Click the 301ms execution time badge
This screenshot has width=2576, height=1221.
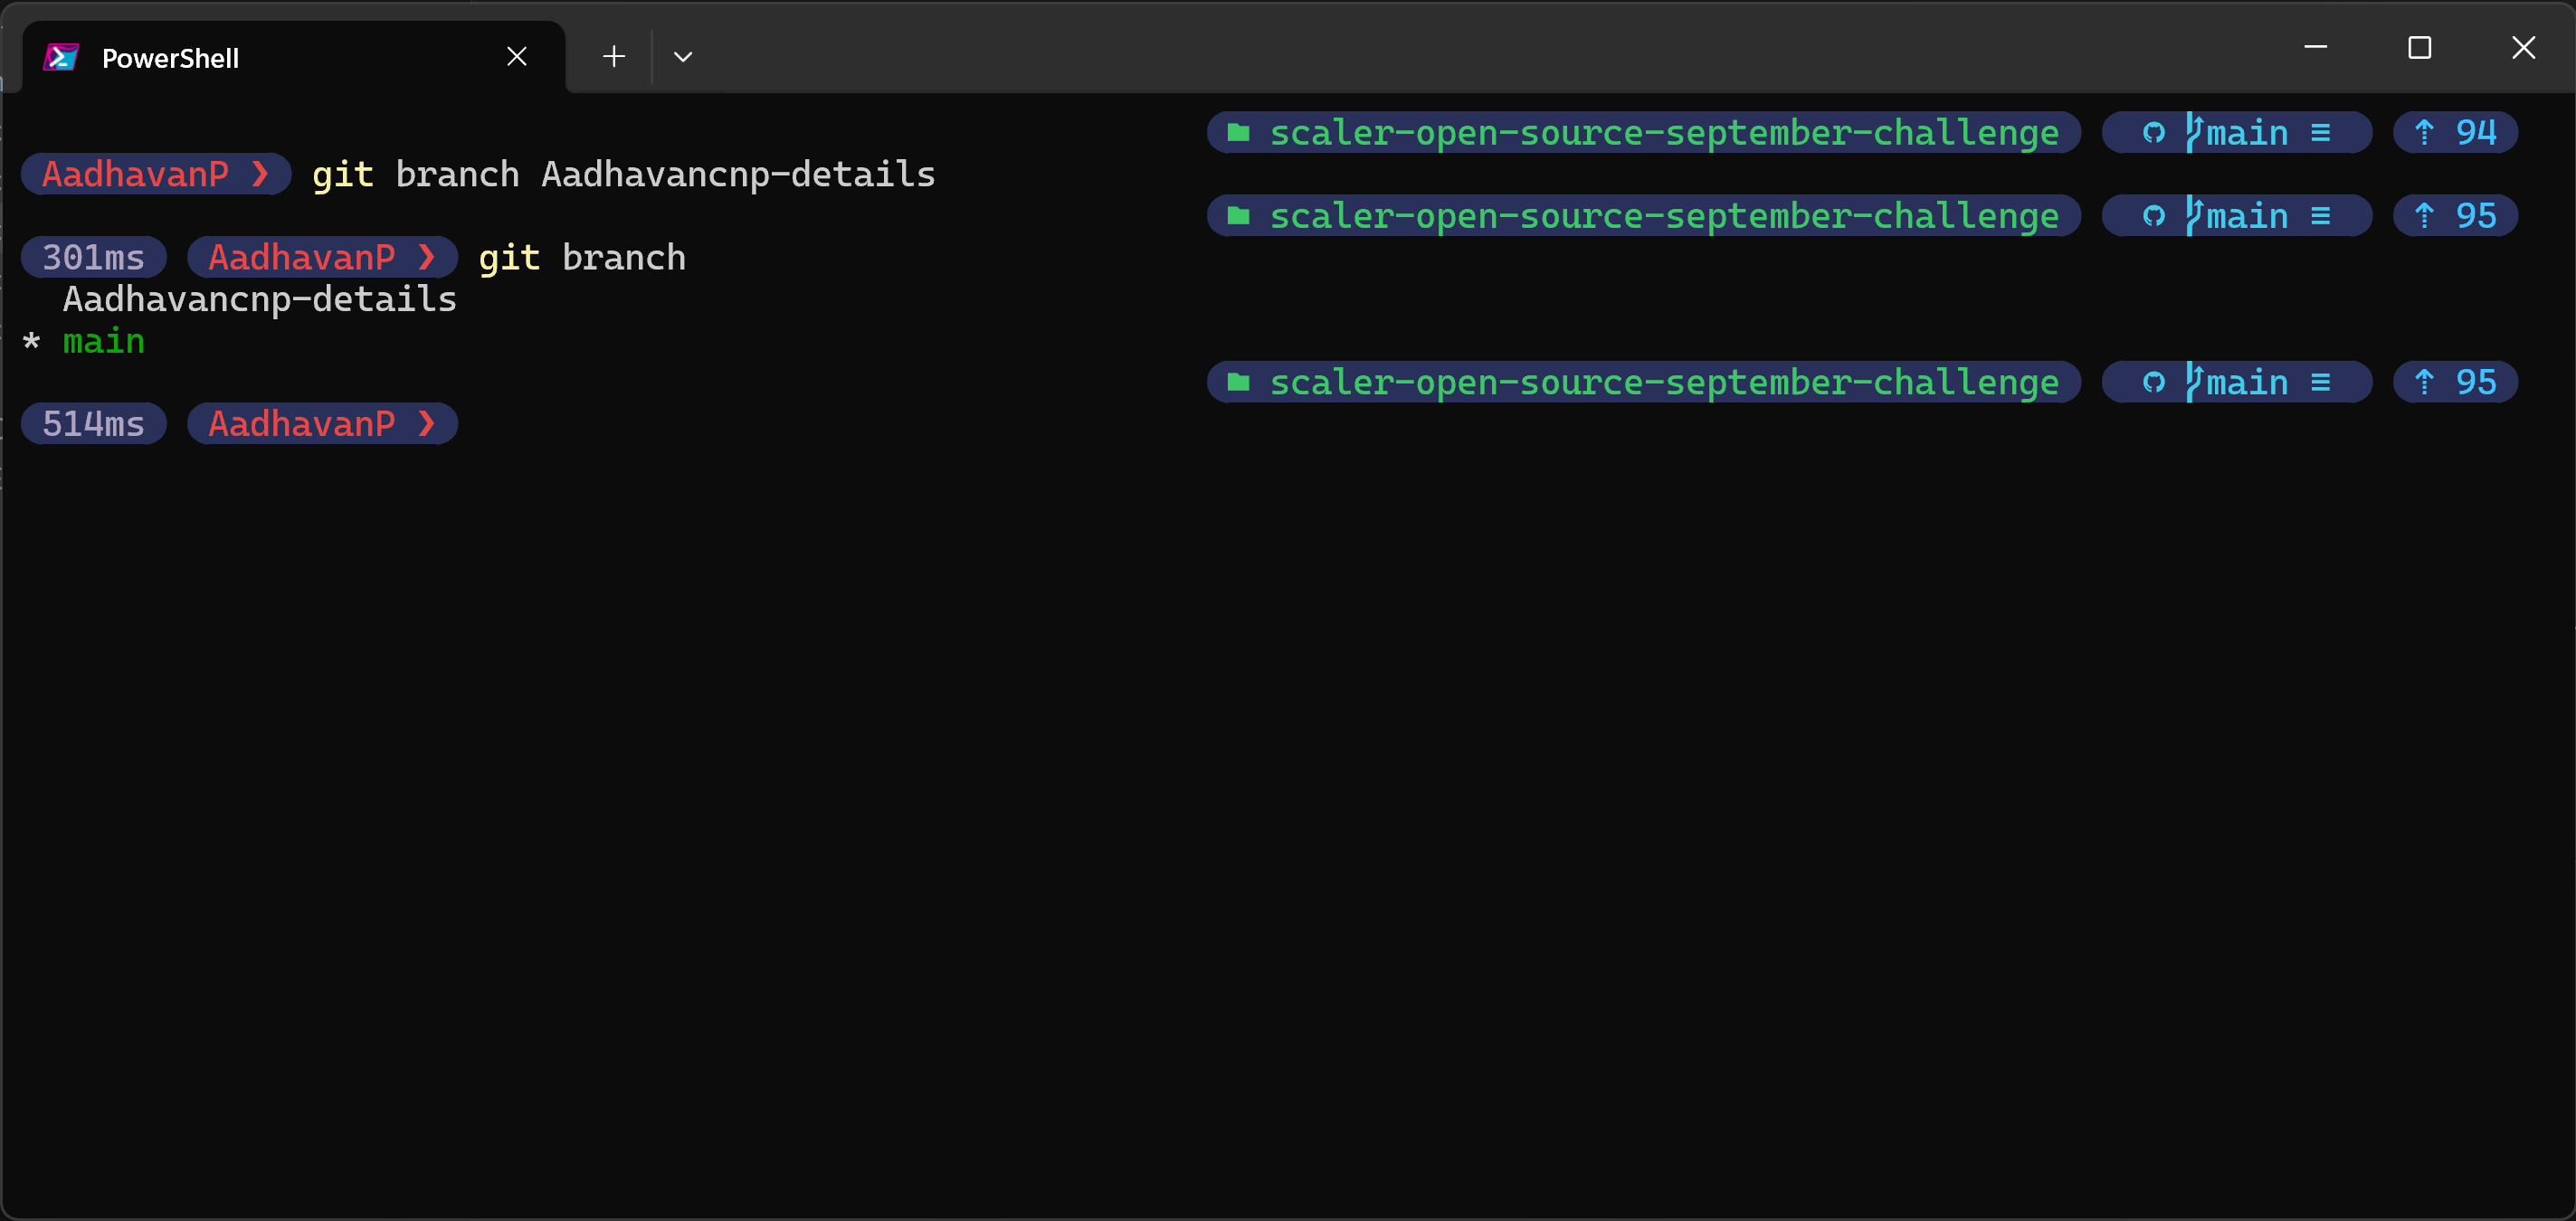coord(93,257)
